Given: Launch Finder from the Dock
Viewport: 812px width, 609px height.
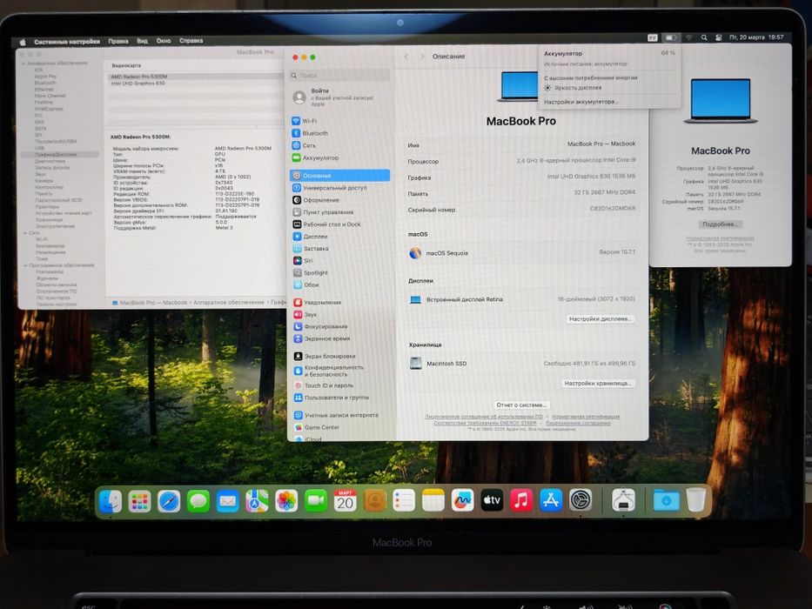Looking at the screenshot, I should click(x=111, y=501).
